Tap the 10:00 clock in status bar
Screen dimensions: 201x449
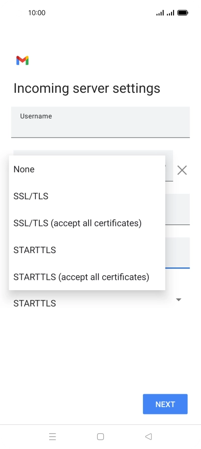coord(37,13)
